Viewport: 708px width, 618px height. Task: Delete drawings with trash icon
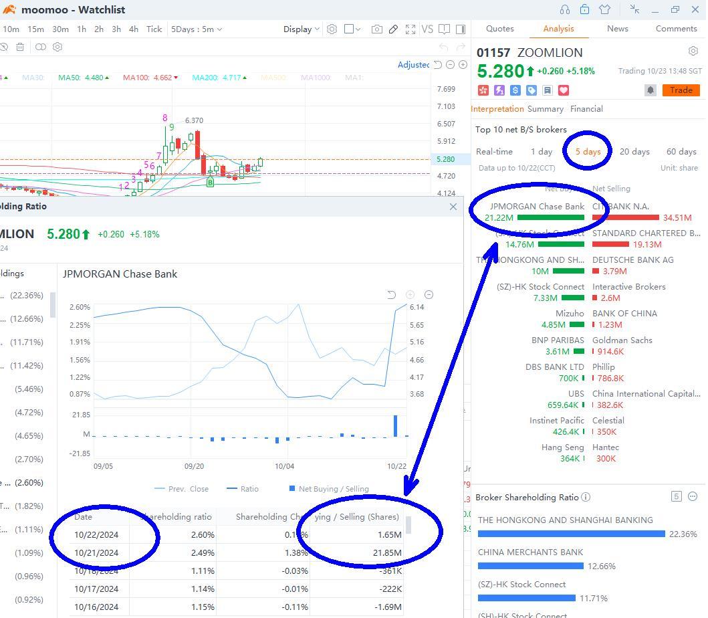(x=20, y=47)
